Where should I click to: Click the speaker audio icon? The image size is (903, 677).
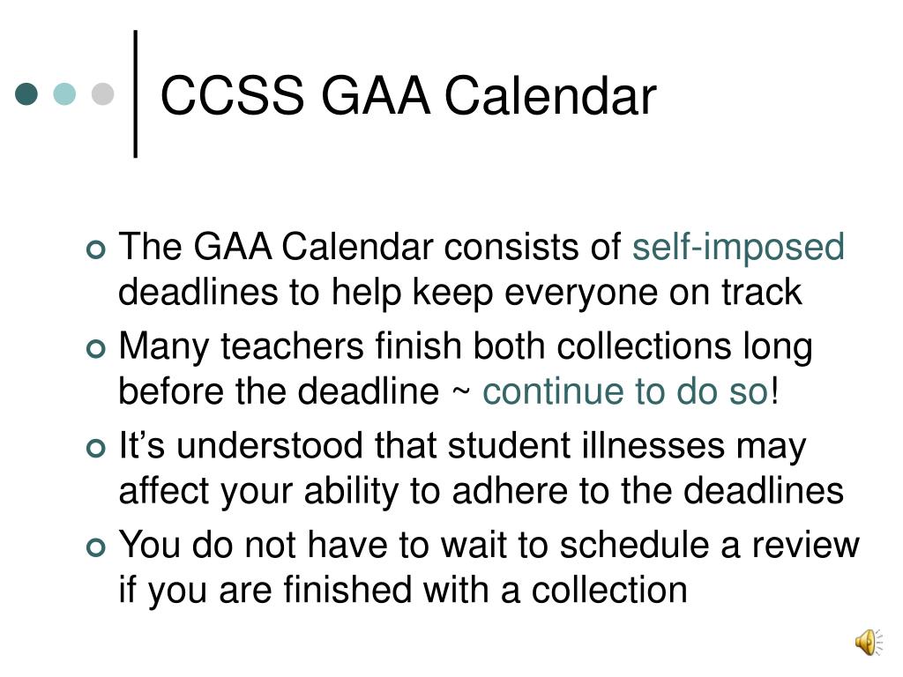(x=869, y=642)
